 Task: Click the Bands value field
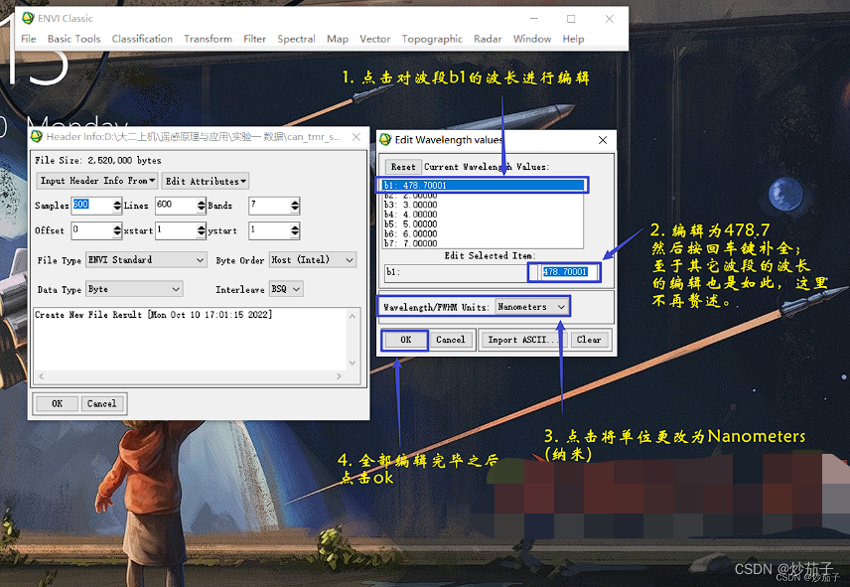(x=269, y=206)
